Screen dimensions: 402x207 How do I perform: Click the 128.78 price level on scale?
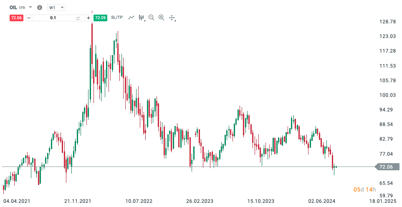(x=387, y=22)
